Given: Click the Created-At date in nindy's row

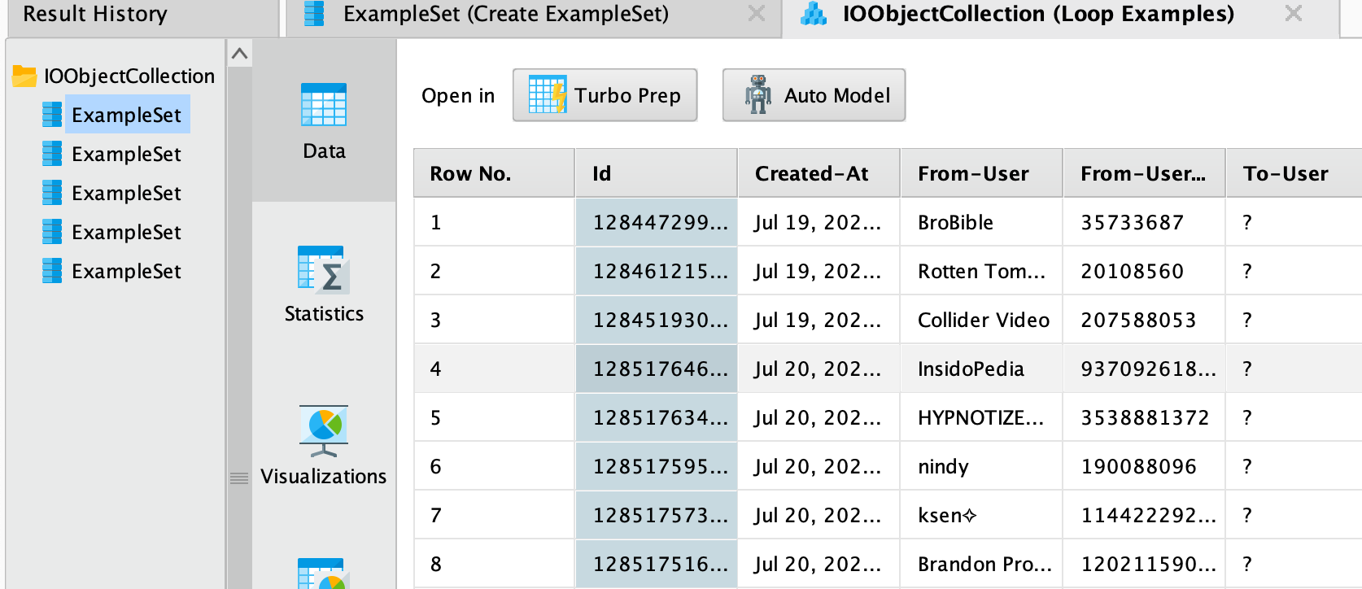Looking at the screenshot, I should coord(819,466).
